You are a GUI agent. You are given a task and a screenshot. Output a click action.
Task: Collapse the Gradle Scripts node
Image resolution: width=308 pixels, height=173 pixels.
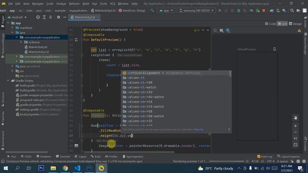pos(8,81)
